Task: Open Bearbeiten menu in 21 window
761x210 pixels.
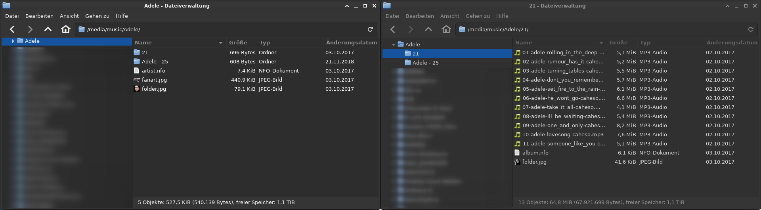Action: [x=420, y=16]
